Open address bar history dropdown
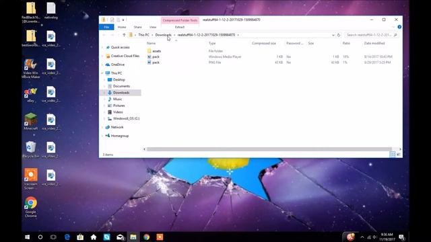The height and width of the screenshot is (242, 431). pos(333,35)
